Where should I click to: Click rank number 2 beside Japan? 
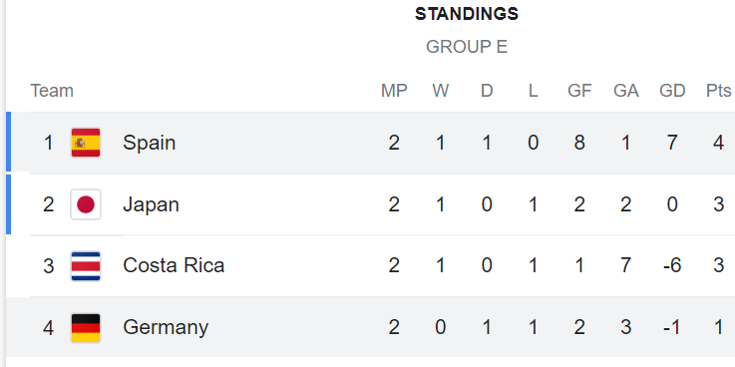click(49, 204)
